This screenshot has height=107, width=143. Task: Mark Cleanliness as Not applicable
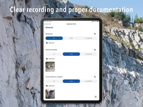[x=89, y=38]
